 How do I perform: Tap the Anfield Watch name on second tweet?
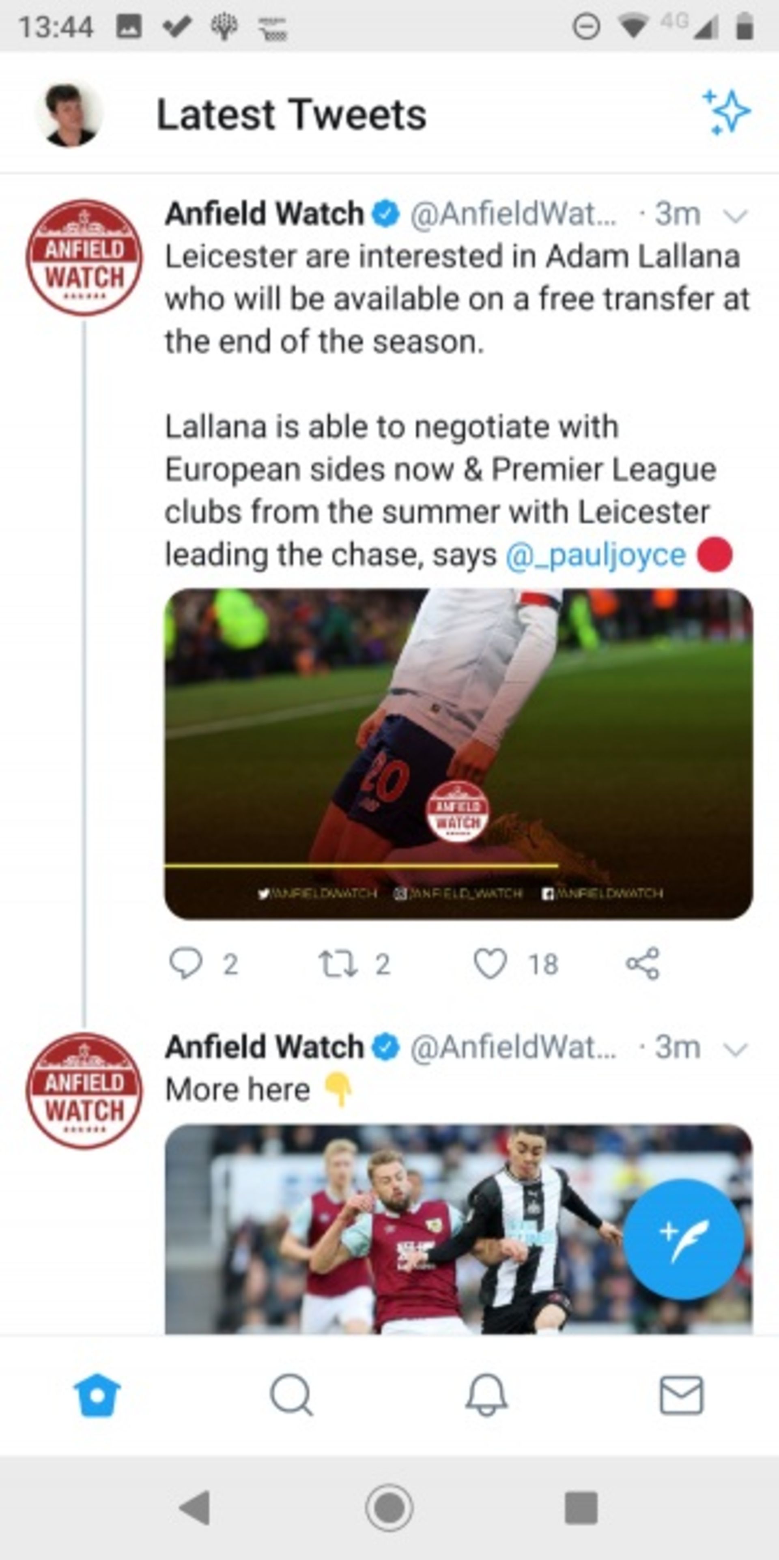(264, 1048)
